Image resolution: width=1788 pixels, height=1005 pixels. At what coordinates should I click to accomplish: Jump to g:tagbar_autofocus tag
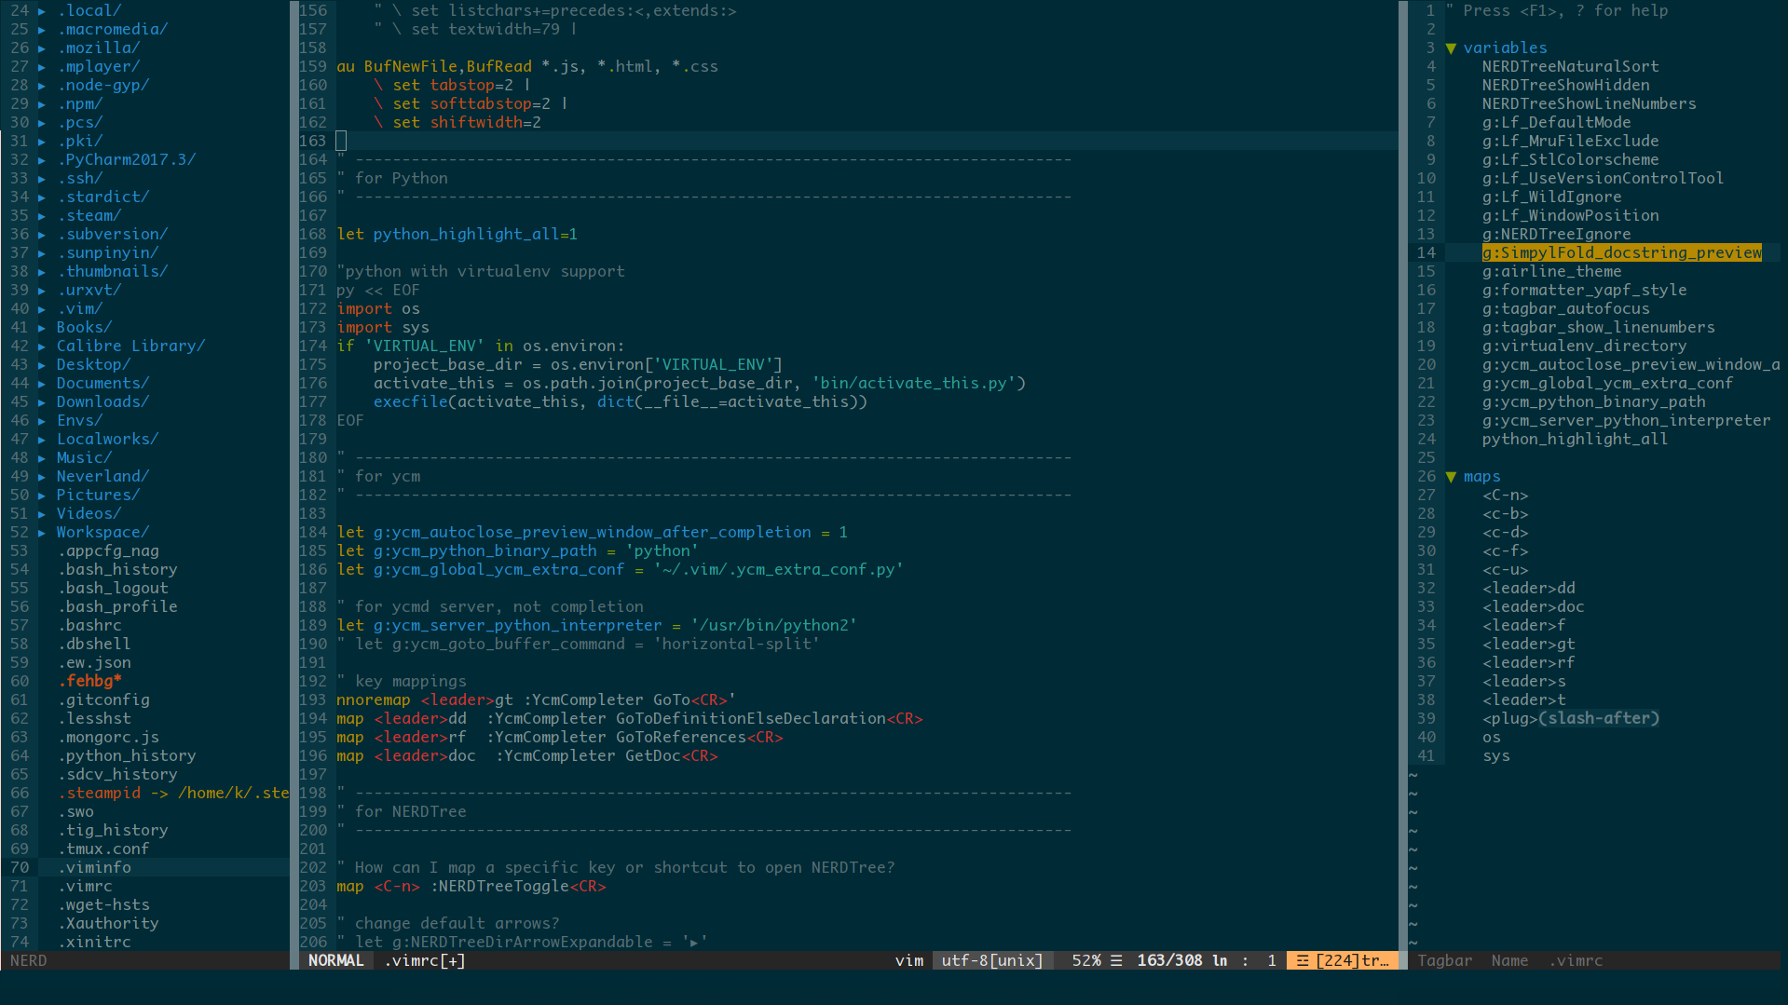click(1565, 308)
